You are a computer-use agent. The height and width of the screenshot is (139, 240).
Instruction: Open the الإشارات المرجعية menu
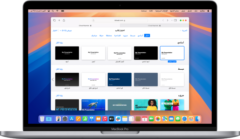coord(162,11)
